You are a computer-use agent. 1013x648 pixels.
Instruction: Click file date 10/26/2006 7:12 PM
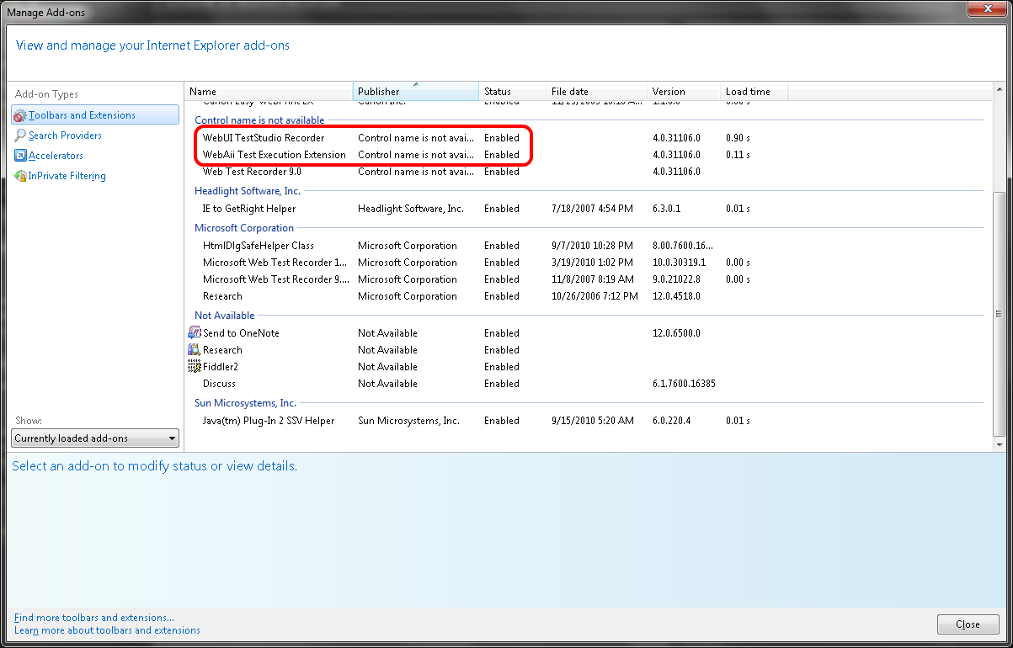tap(595, 296)
